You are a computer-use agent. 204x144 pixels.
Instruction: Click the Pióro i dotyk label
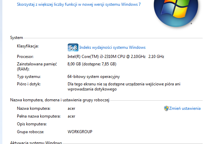click(29, 84)
